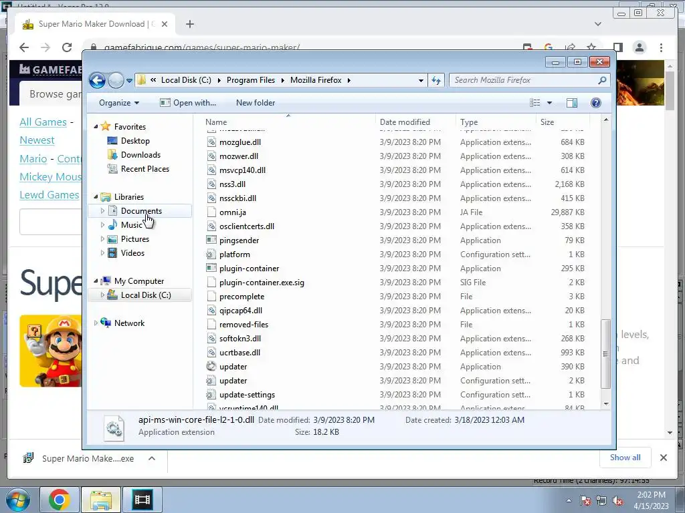The height and width of the screenshot is (513, 685).
Task: Collapse the Favorites tree section
Action: pos(96,126)
